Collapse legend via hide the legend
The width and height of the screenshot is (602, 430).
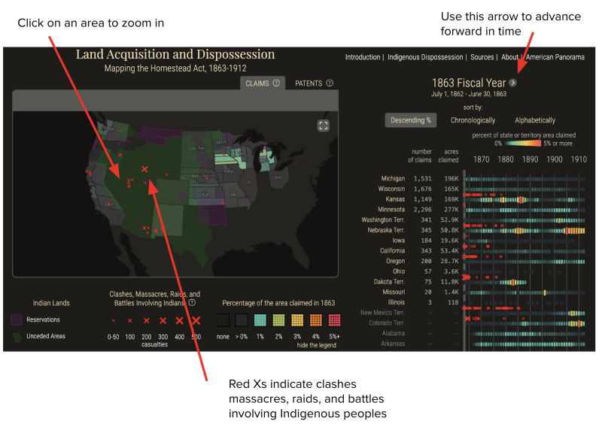point(318,345)
